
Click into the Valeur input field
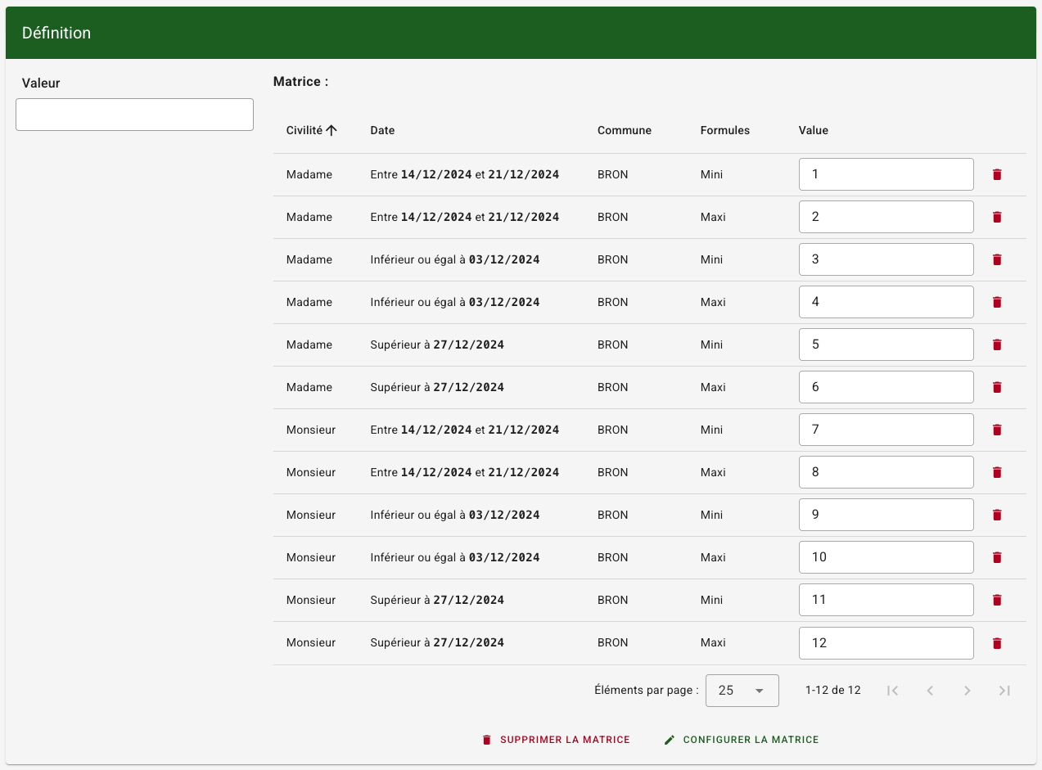(x=134, y=115)
